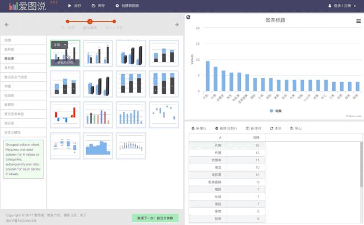Select the first item in chart type list
The height and width of the screenshot is (225, 364).
23,40
